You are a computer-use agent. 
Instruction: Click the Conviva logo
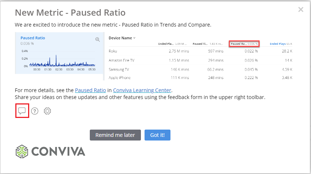(x=50, y=151)
